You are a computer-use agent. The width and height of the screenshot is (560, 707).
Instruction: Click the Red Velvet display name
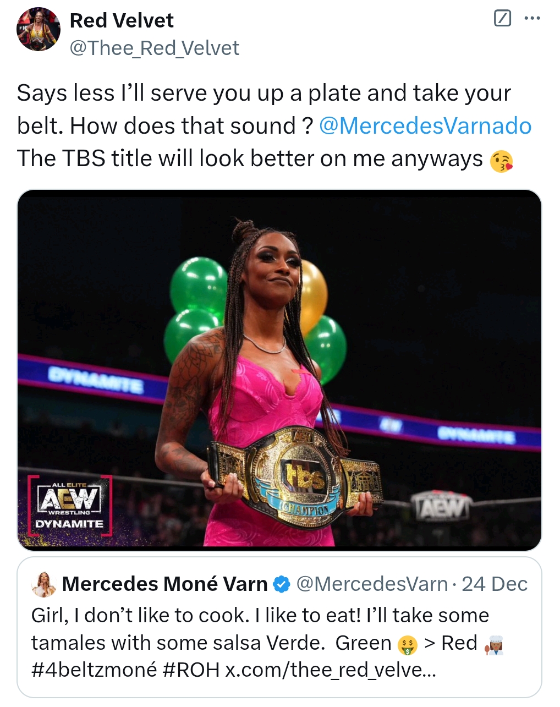click(x=122, y=20)
